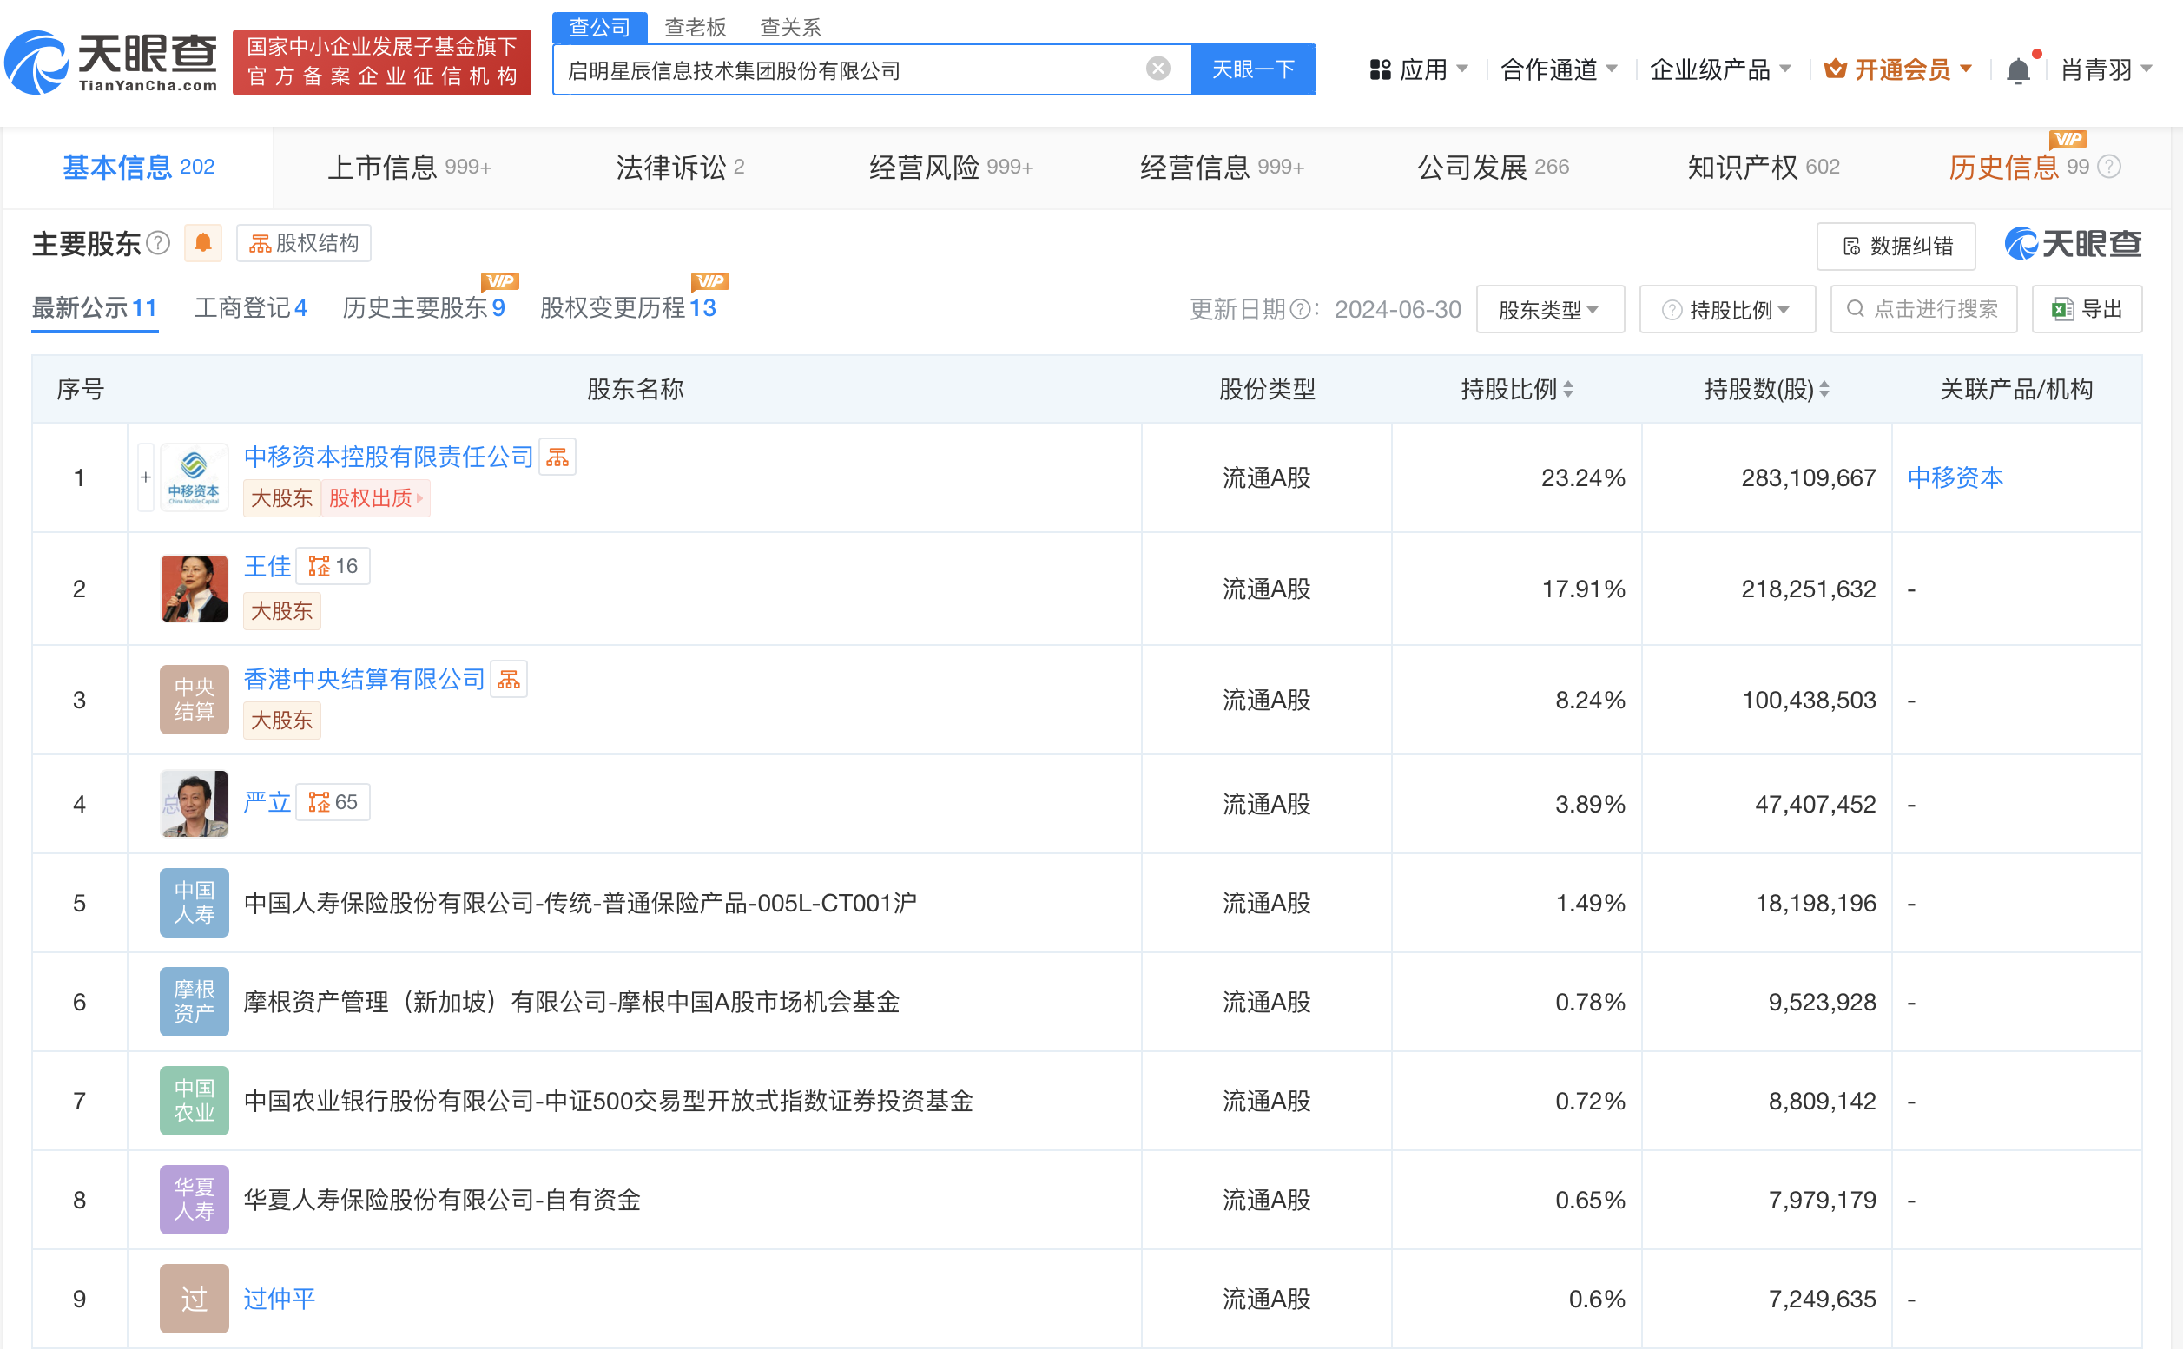2183x1349 pixels.
Task: Select the 工商登记 sub-tab
Action: pyautogui.click(x=250, y=307)
